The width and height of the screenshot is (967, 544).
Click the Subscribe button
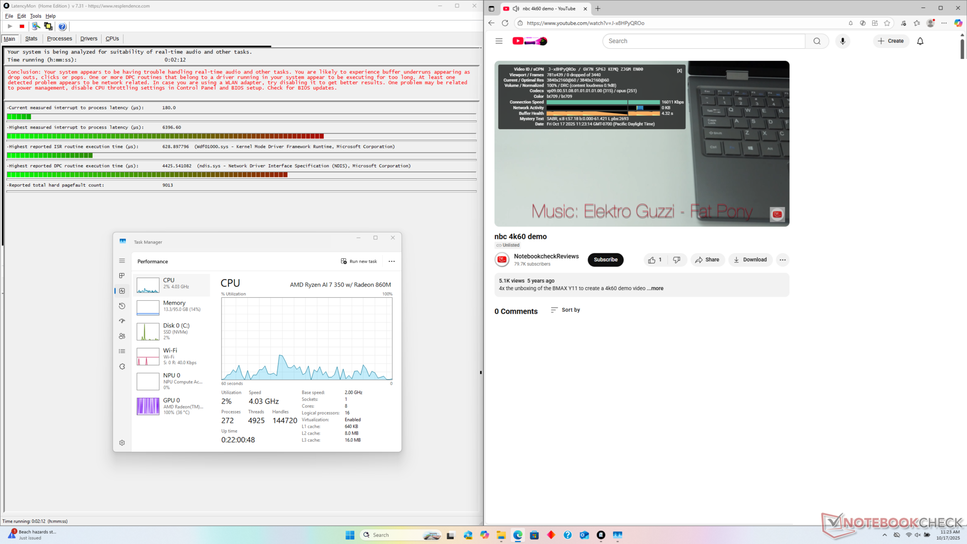(x=605, y=260)
